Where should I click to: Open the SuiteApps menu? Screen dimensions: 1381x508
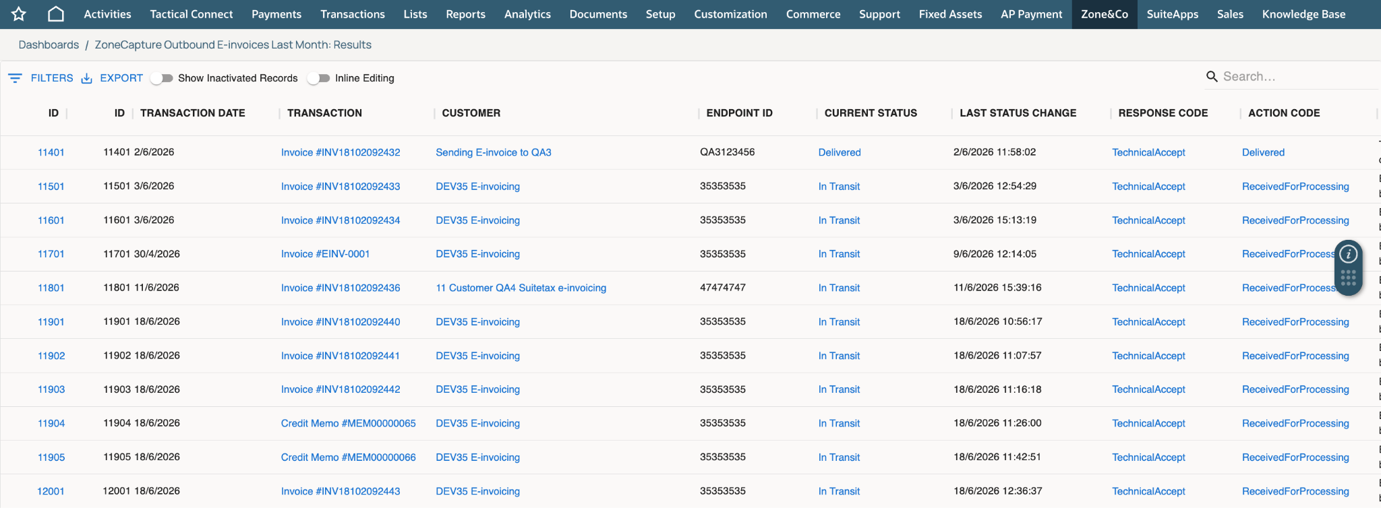point(1173,14)
